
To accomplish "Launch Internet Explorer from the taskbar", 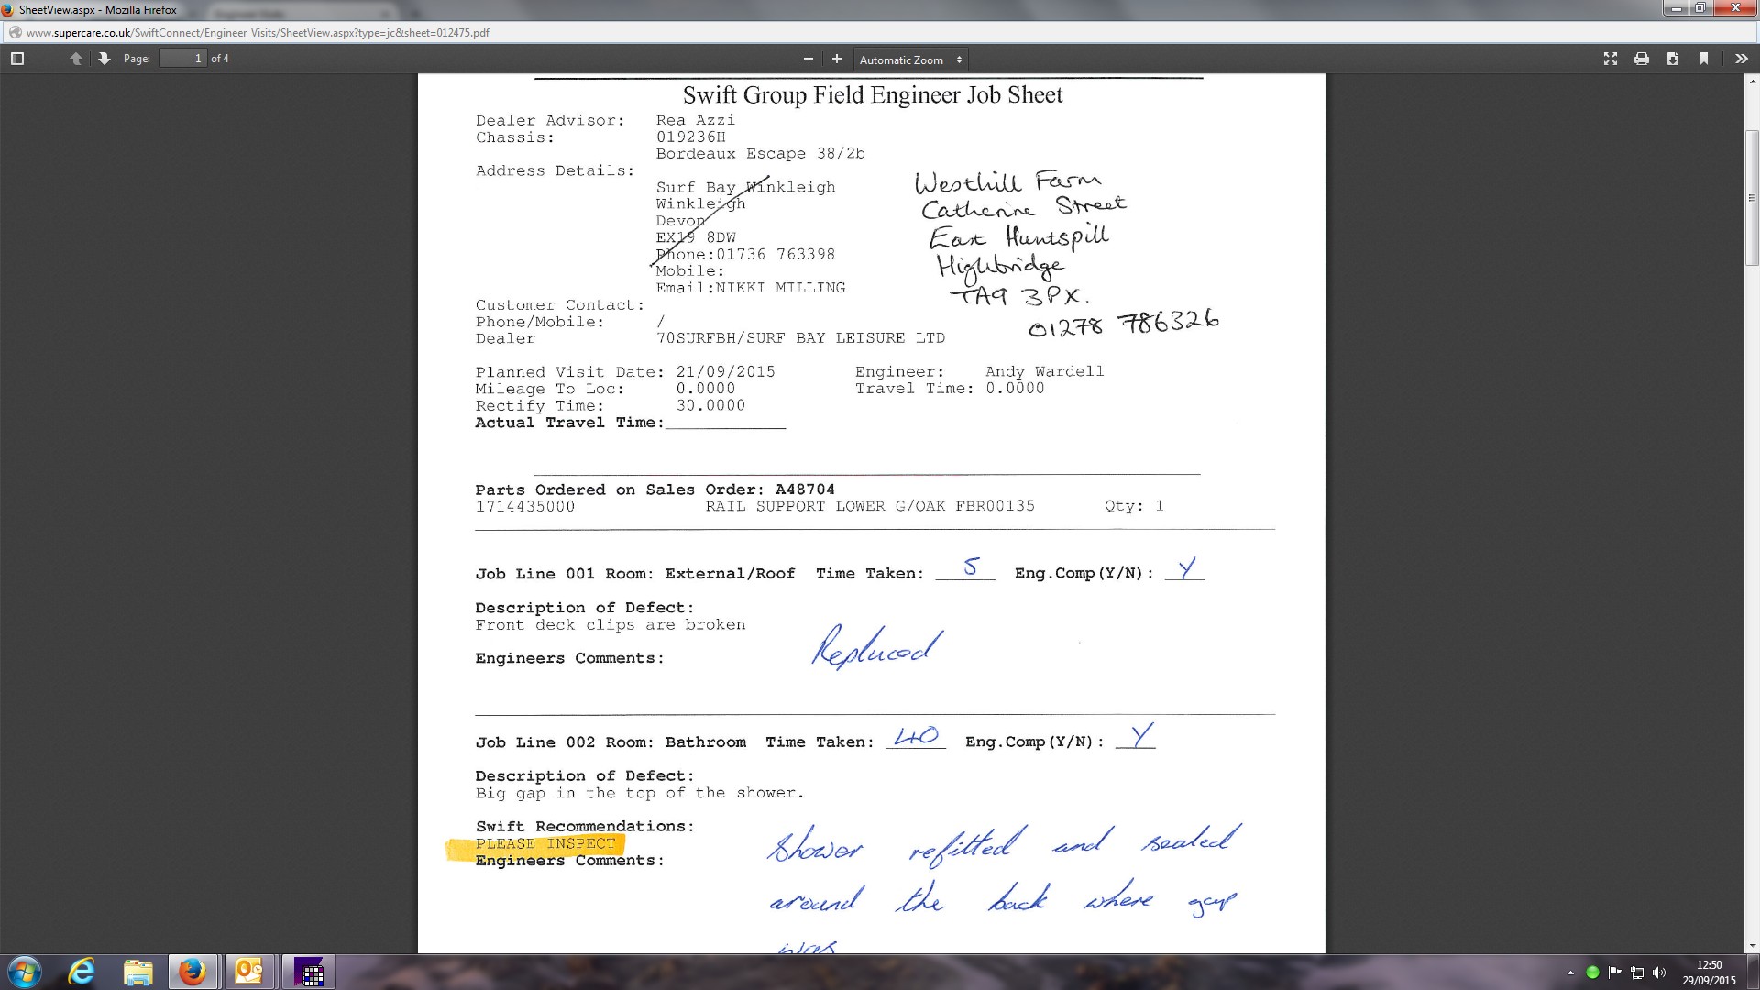I will pos(82,972).
